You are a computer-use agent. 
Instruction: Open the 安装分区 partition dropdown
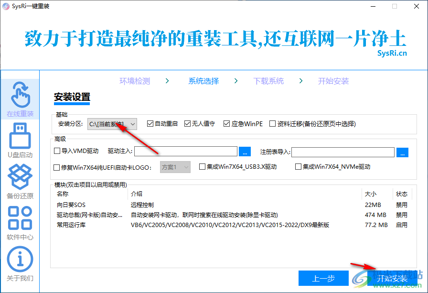point(133,123)
